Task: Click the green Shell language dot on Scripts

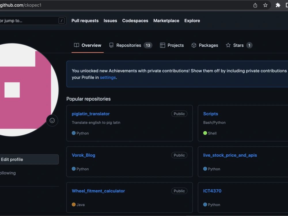Action: (x=205, y=133)
